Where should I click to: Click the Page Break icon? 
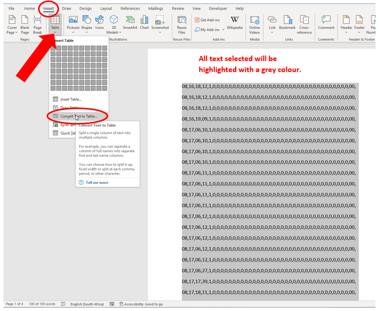[x=38, y=22]
